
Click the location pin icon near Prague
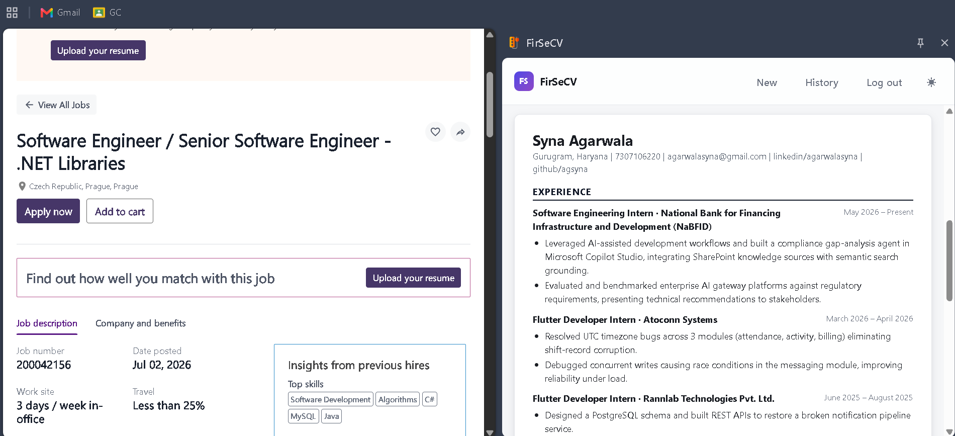(x=22, y=186)
